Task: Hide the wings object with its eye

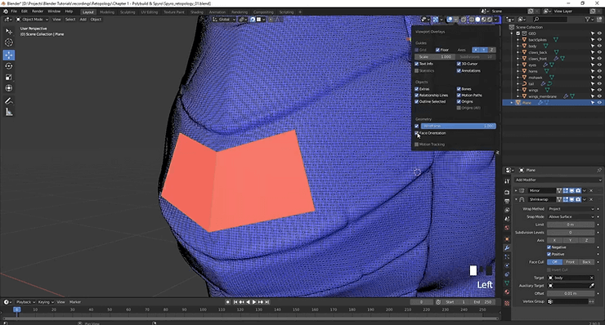Action: point(599,90)
